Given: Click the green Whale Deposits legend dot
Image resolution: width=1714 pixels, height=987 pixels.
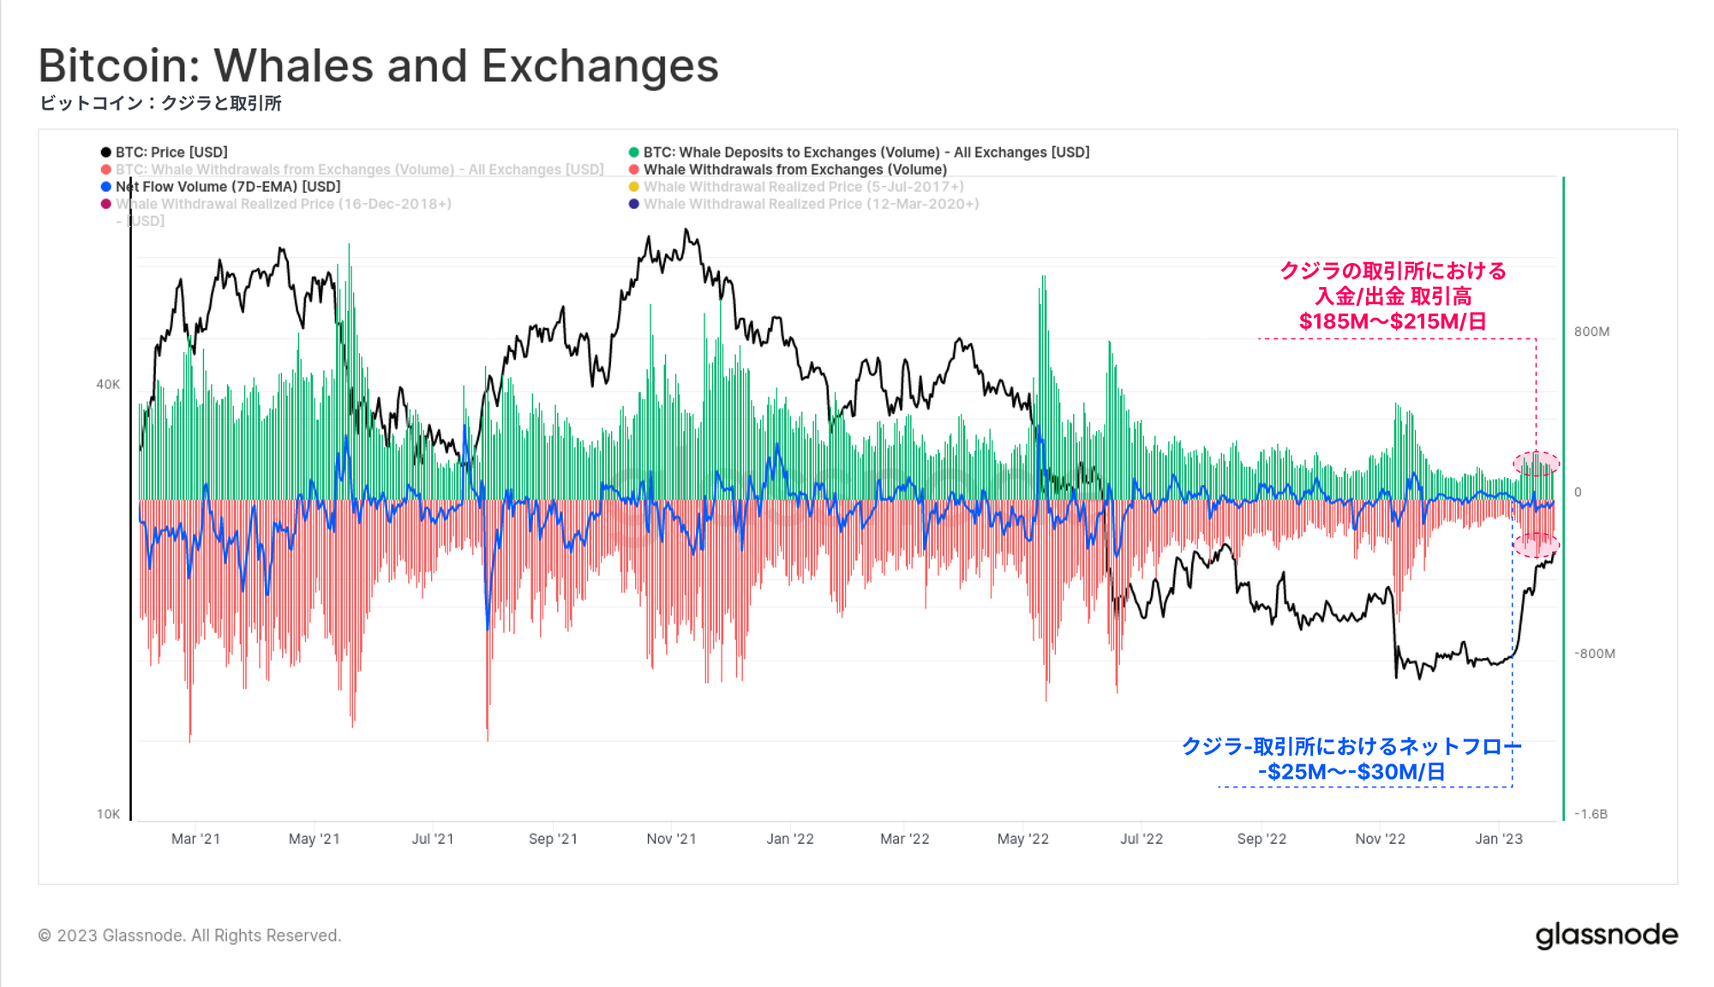Looking at the screenshot, I should pos(634,153).
